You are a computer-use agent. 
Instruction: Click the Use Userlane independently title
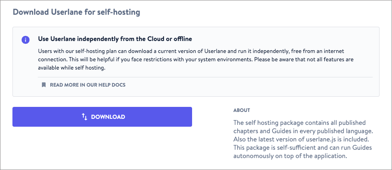point(115,39)
